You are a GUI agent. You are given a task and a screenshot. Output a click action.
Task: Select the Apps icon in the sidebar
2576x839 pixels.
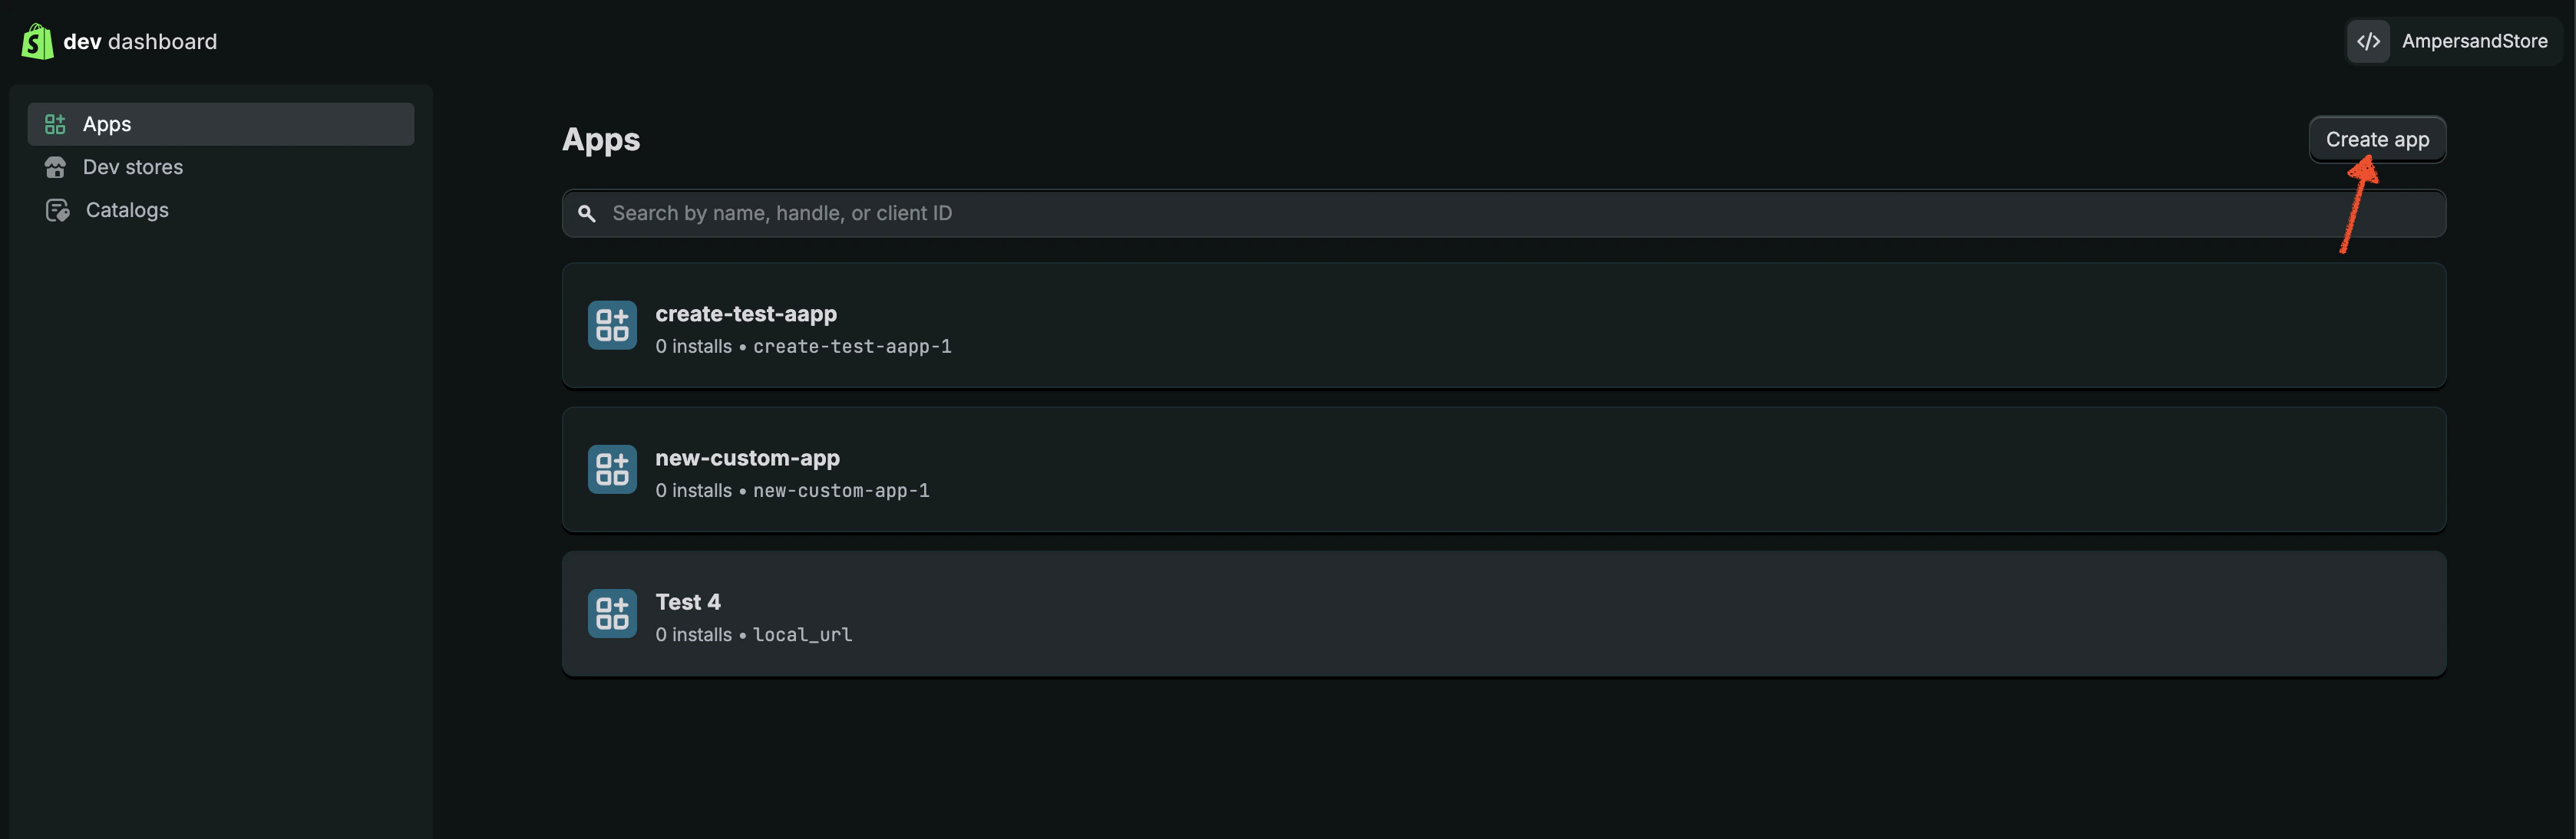[x=55, y=123]
